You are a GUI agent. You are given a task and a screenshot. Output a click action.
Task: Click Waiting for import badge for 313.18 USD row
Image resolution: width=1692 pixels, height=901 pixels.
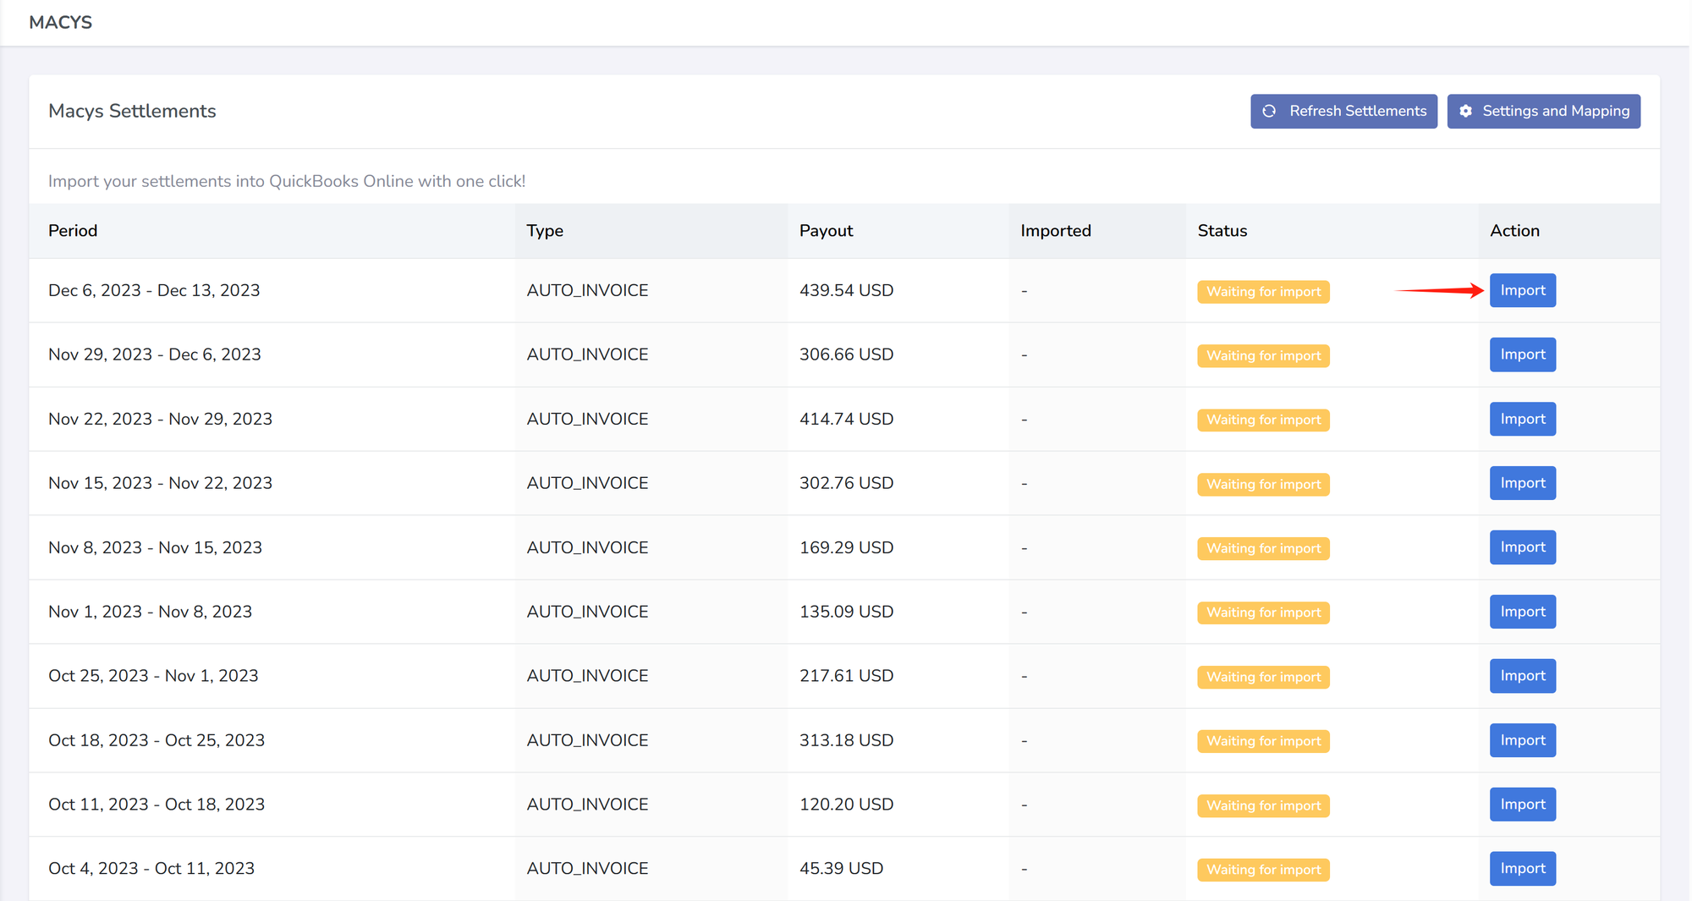(1263, 742)
